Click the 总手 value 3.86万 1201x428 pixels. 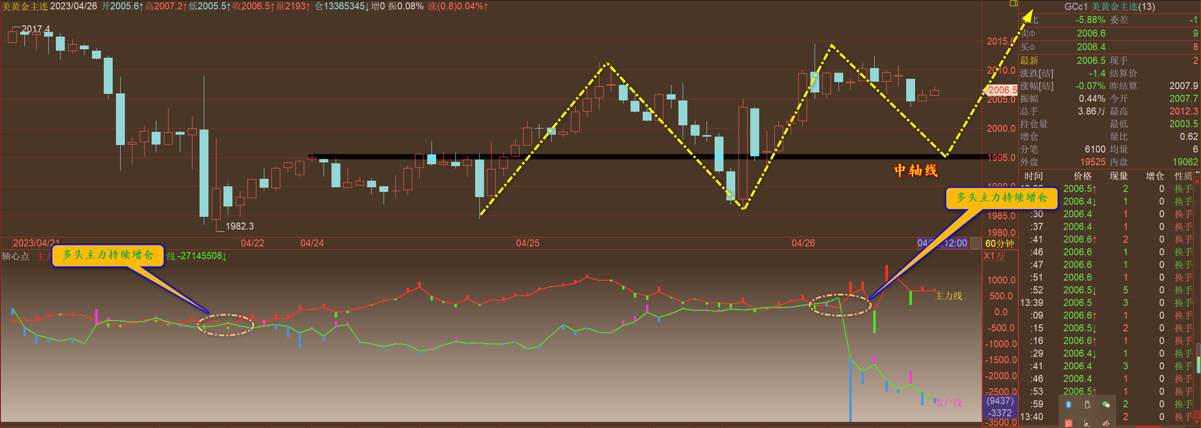[1092, 111]
